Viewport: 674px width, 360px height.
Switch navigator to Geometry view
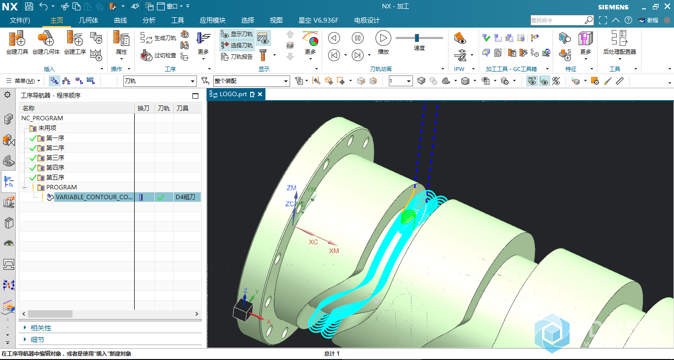[x=78, y=81]
